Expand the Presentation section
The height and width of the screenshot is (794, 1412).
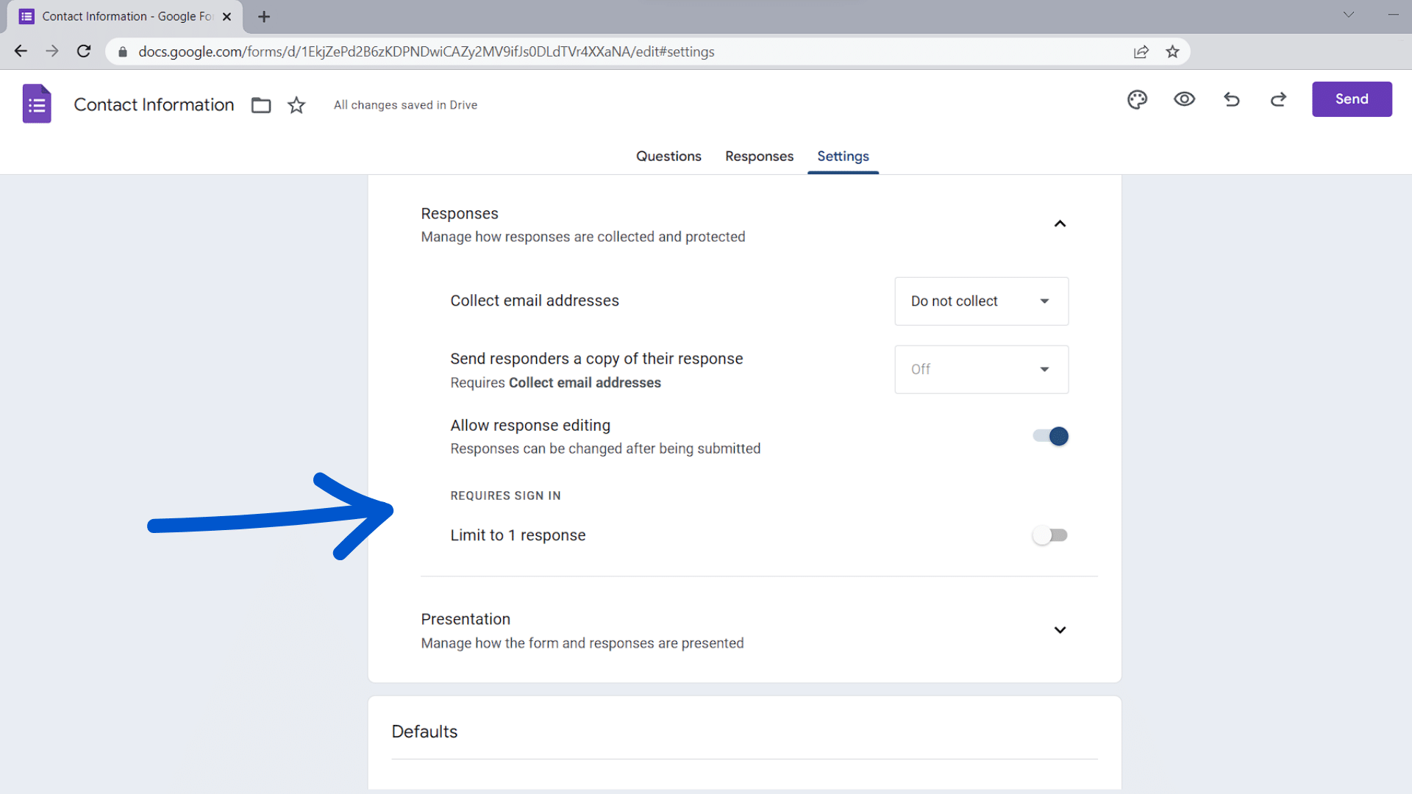[1060, 629]
